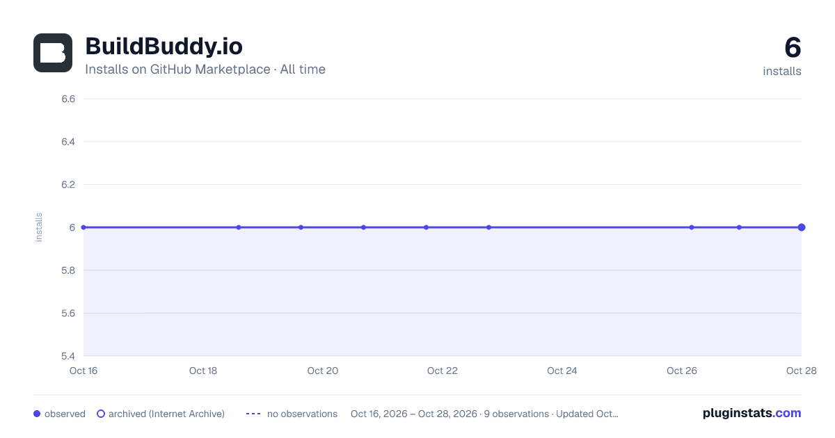
Task: Click the Oct 24 x-axis label
Action: [562, 371]
